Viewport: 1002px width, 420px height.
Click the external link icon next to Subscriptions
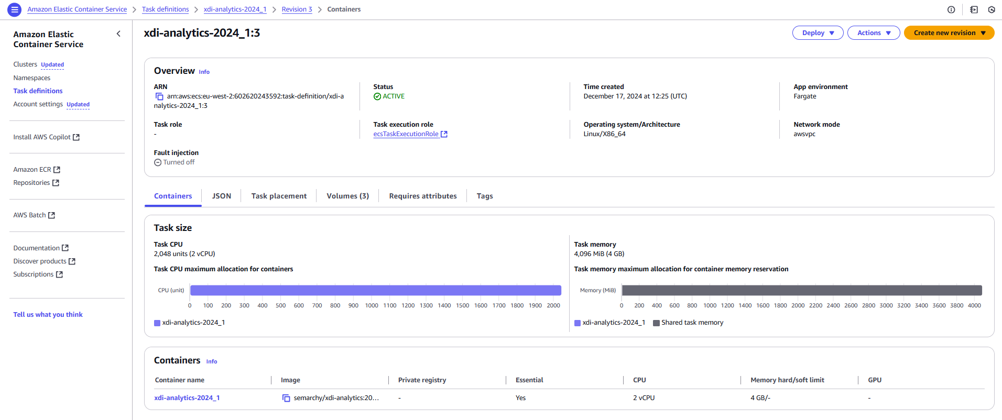[x=59, y=274]
